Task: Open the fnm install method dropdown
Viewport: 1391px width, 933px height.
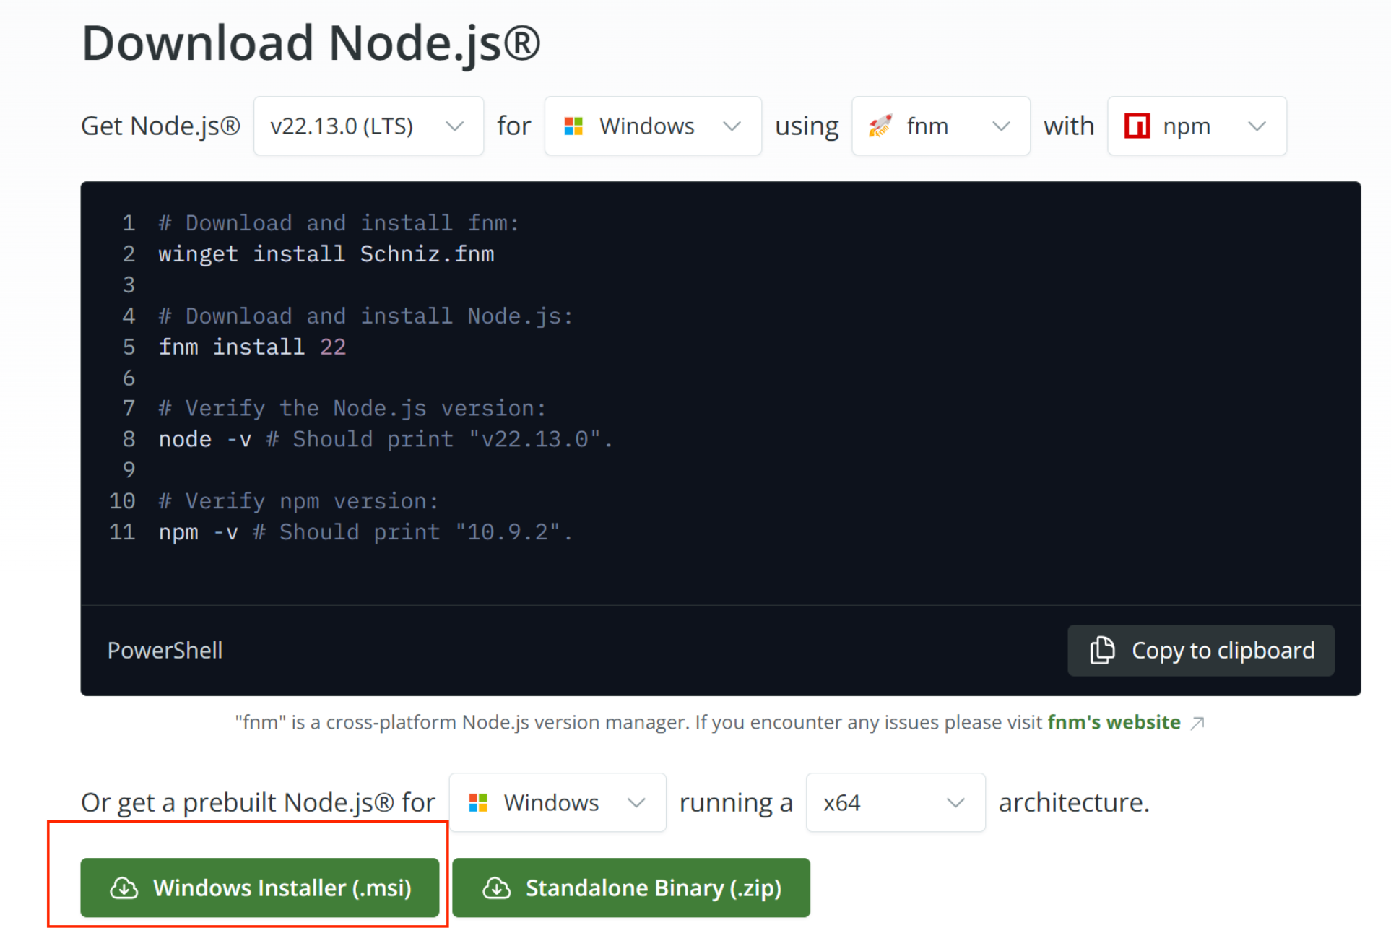Action: (x=940, y=126)
